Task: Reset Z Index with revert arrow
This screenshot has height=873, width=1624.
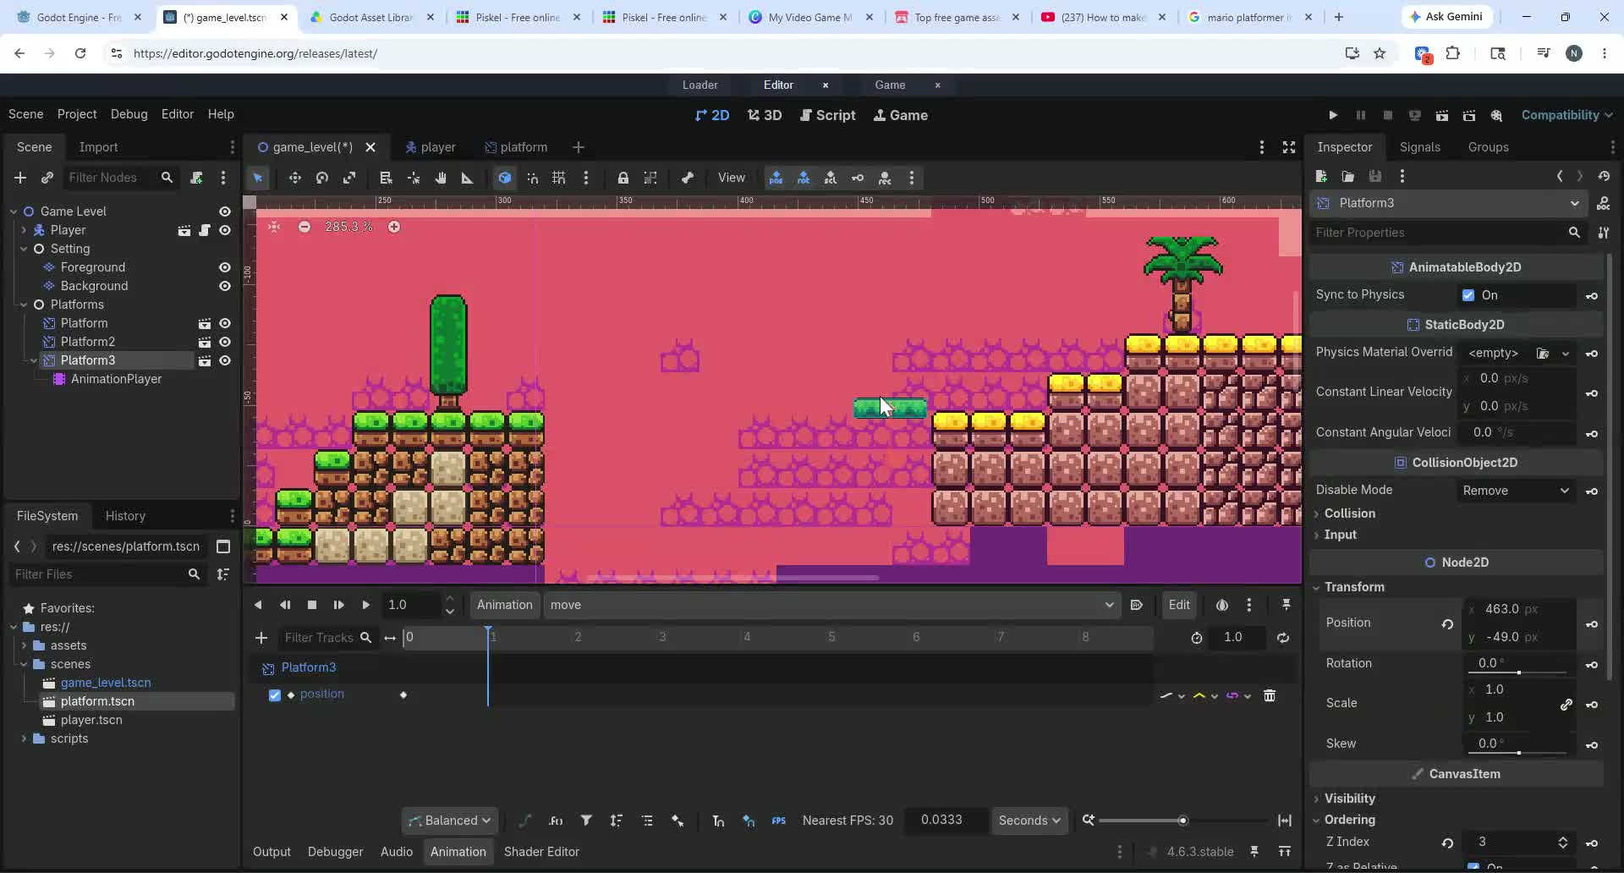Action: tap(1447, 843)
